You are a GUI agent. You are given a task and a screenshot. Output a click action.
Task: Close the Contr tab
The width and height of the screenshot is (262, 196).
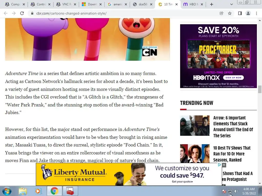tap(49, 5)
